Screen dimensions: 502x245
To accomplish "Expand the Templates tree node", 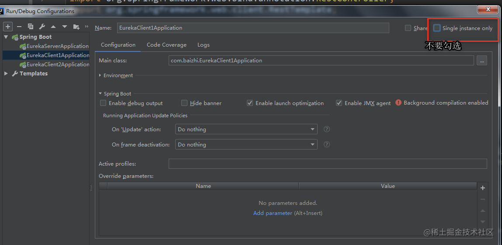I will click(x=6, y=74).
